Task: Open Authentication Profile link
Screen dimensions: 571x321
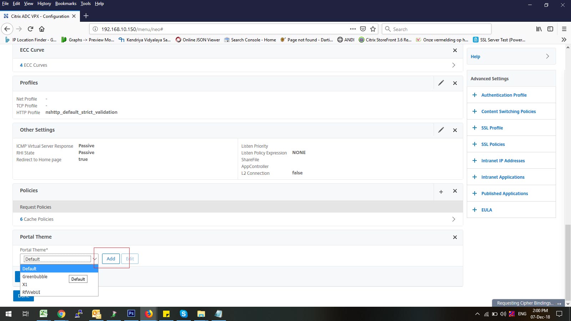Action: coord(504,95)
